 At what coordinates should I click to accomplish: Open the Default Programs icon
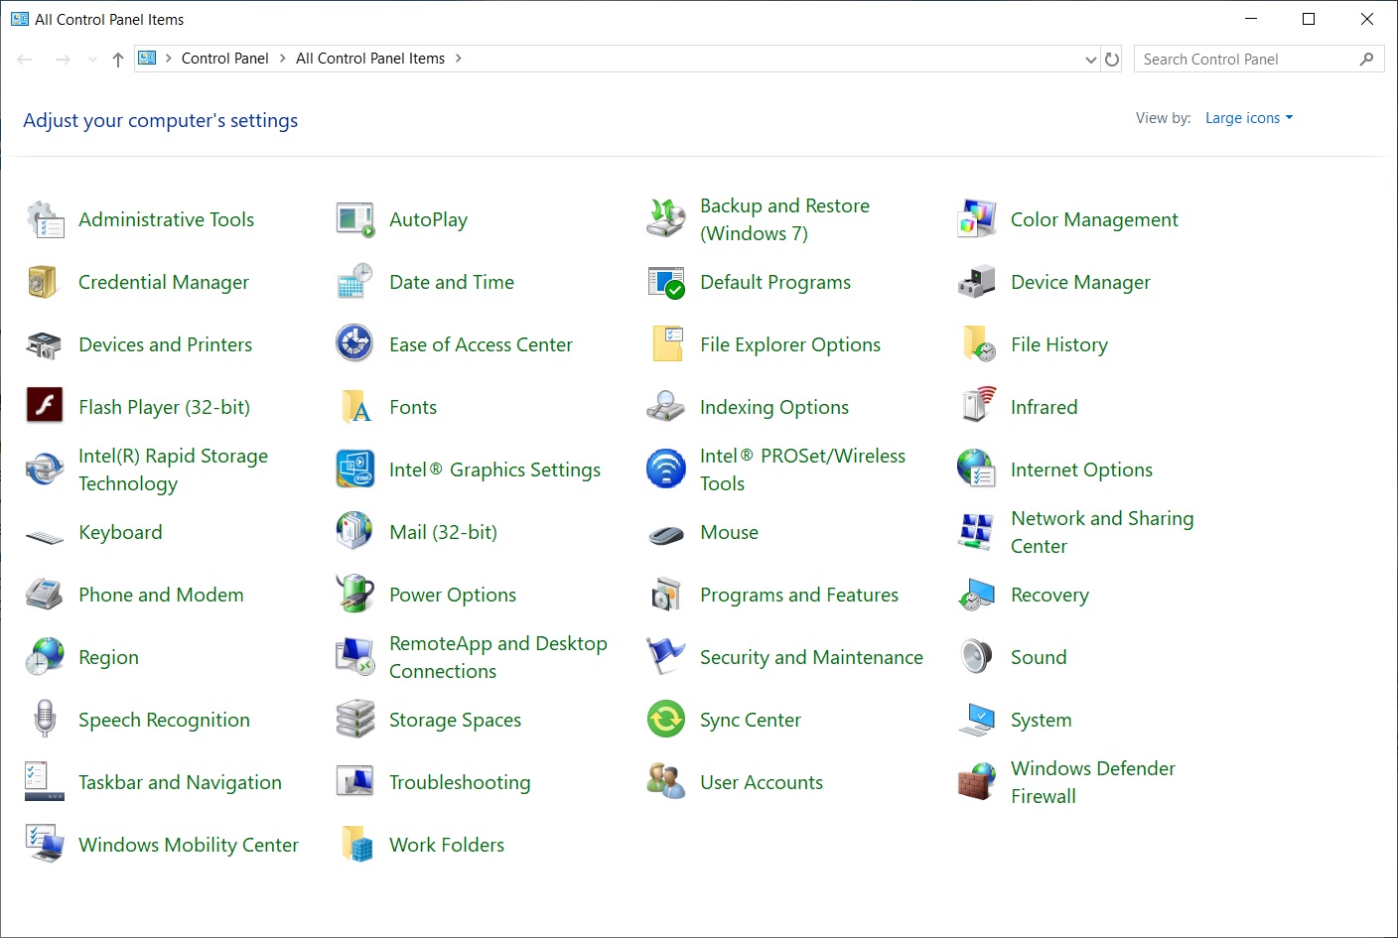(666, 282)
